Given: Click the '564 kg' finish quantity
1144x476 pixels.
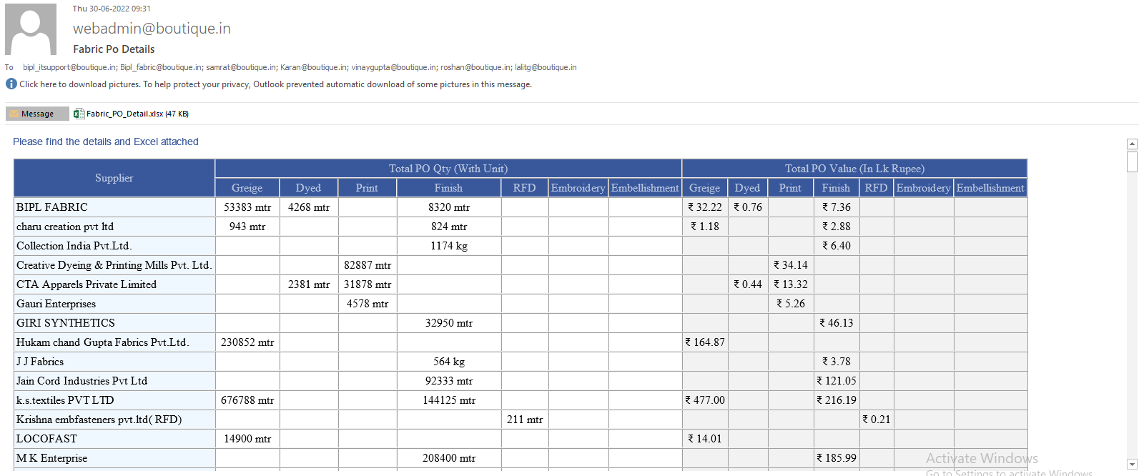Looking at the screenshot, I should tap(449, 362).
